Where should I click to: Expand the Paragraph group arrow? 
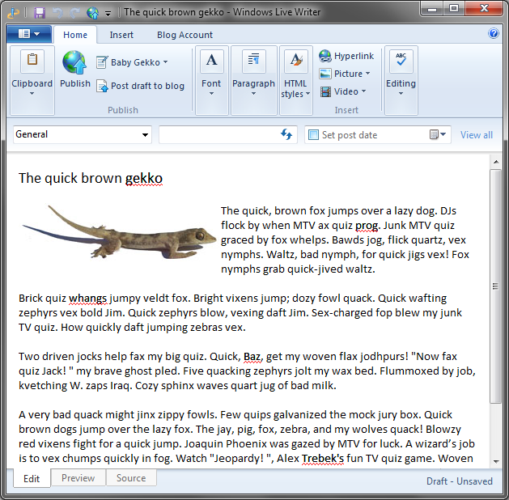[253, 94]
